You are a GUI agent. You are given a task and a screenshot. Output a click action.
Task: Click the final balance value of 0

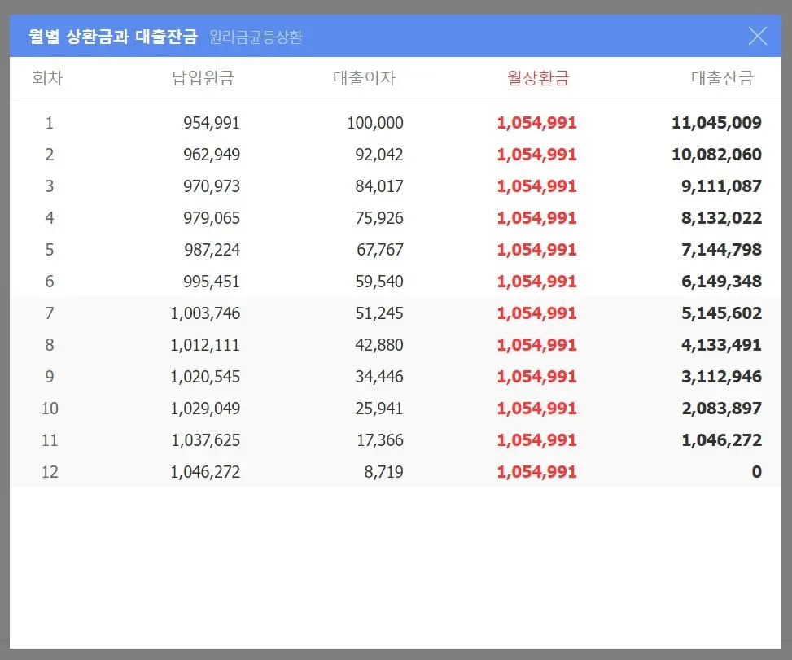(x=755, y=472)
